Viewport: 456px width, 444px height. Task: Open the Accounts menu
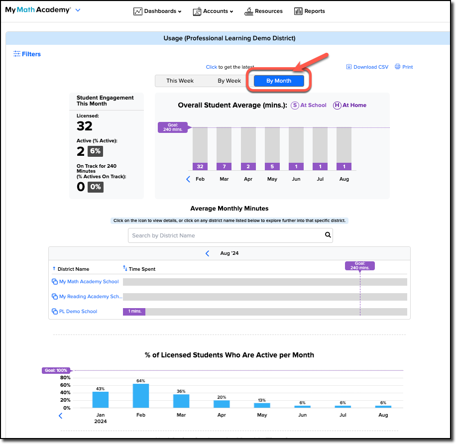[213, 11]
